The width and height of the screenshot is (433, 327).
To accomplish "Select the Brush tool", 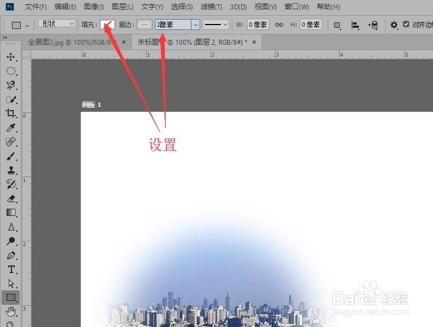I will click(11, 156).
